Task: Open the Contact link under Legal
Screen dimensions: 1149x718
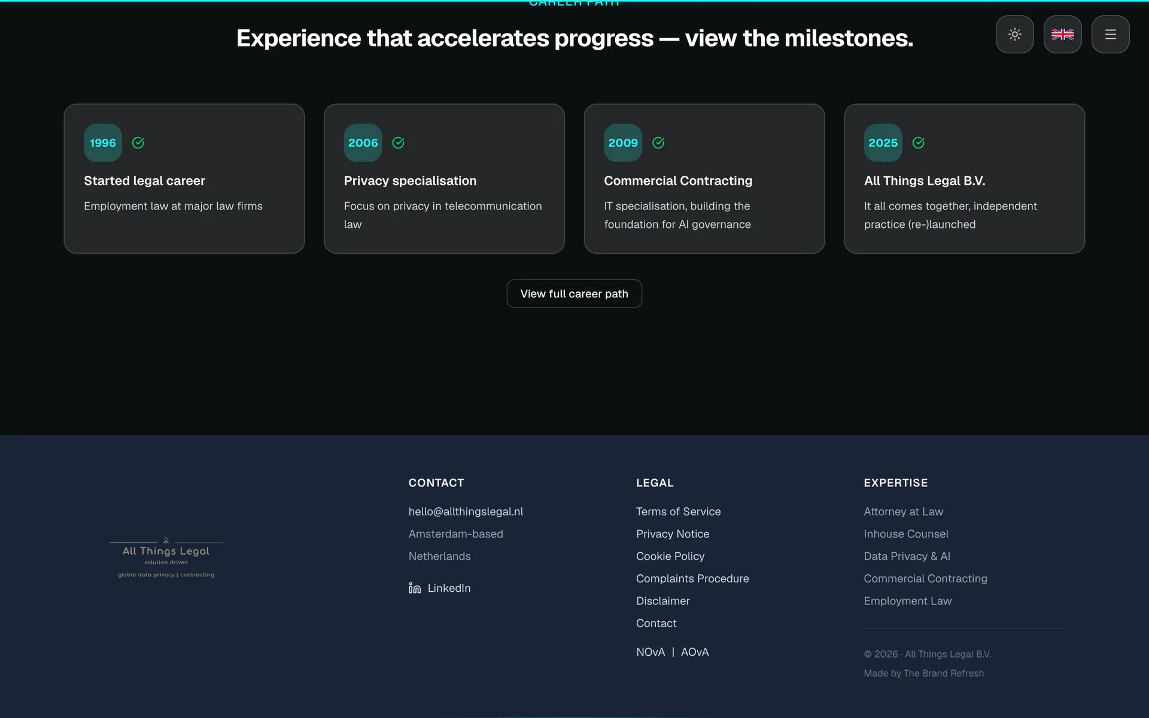Action: tap(656, 623)
